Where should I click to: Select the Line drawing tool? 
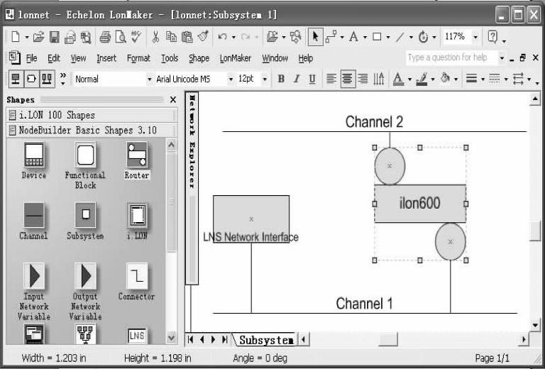[x=400, y=36]
